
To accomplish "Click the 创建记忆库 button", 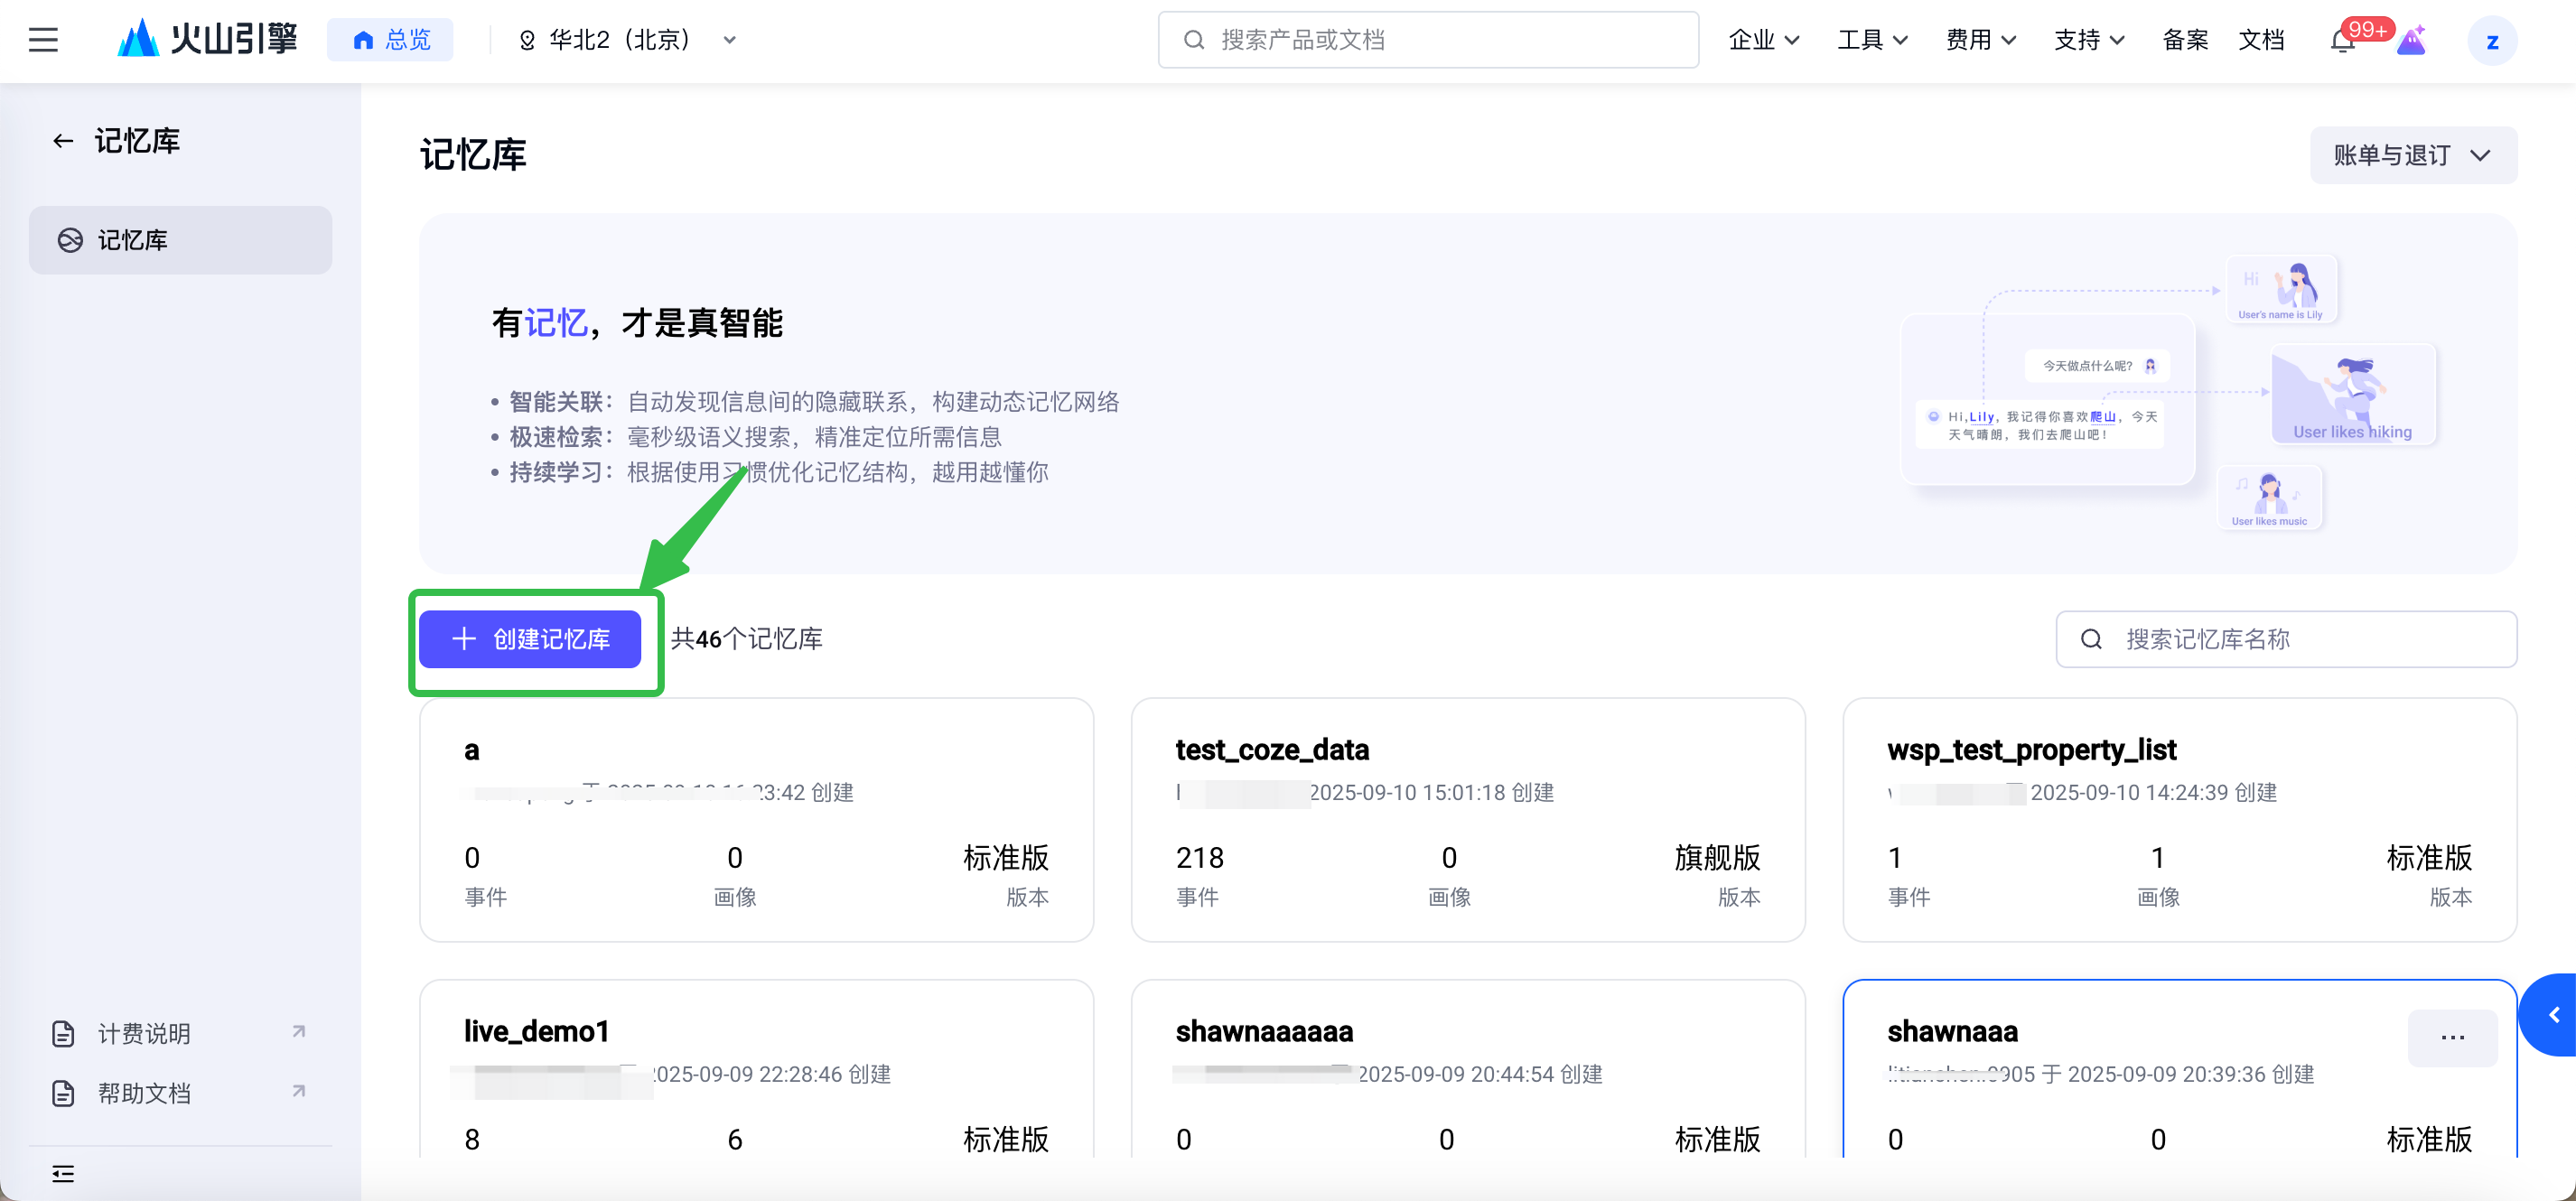I will [x=530, y=639].
